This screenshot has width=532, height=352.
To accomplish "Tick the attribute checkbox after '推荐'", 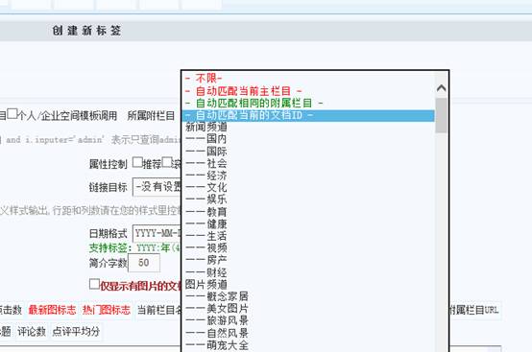I will (x=166, y=162).
